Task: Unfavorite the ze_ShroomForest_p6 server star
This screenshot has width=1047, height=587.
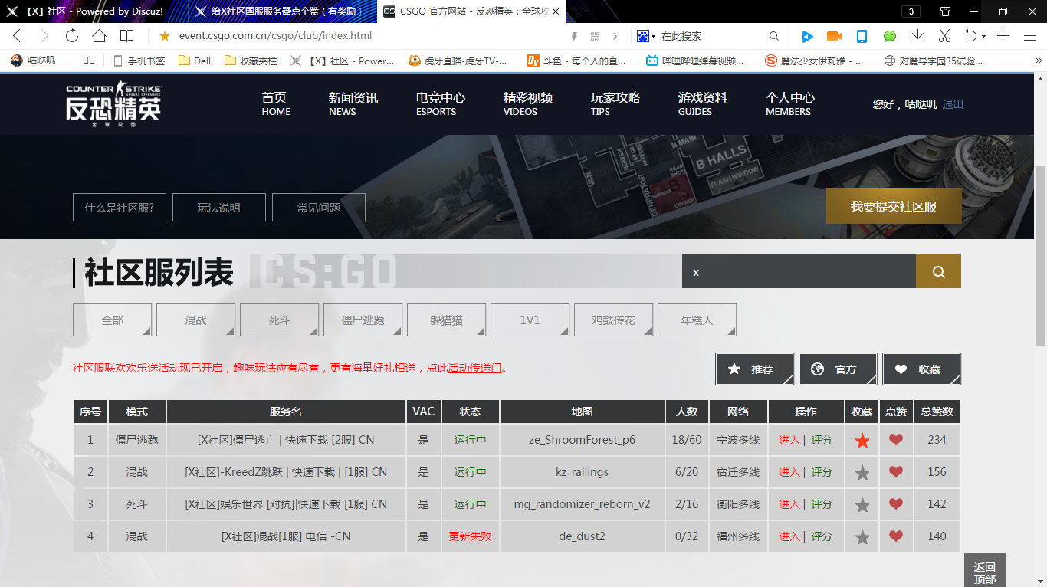Action: click(x=862, y=441)
